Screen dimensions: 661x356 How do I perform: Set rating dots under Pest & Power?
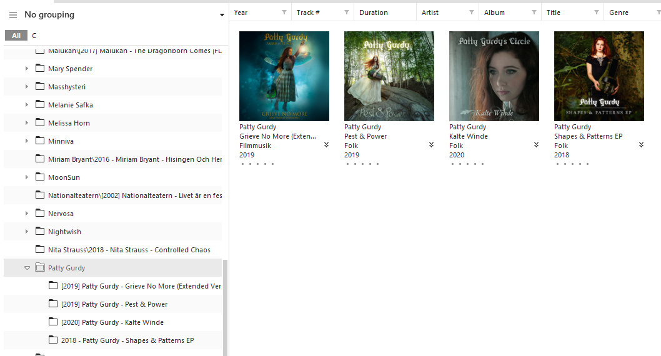point(362,164)
